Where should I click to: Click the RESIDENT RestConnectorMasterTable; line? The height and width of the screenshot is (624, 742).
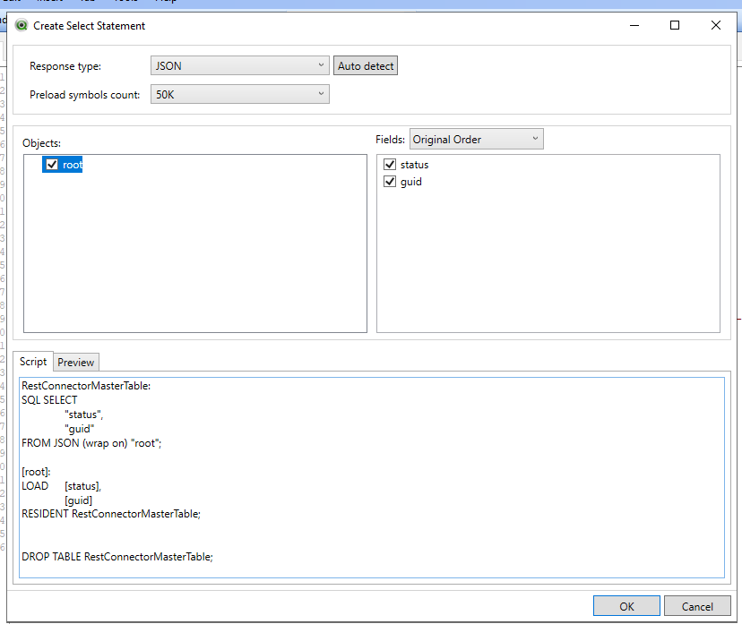111,514
